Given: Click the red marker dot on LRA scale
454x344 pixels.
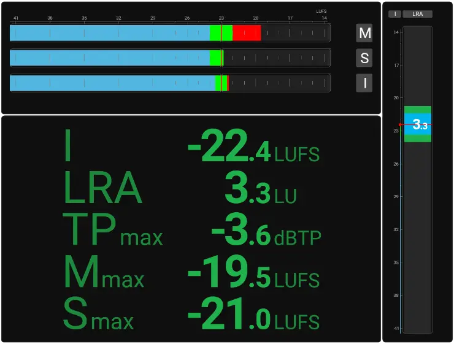Looking at the screenshot, I should pyautogui.click(x=400, y=124).
